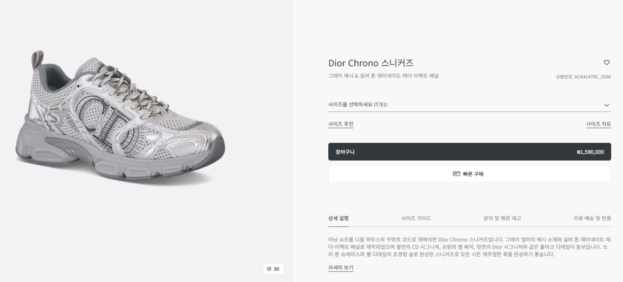623x282 pixels.
Task: Click the product number KCK414TRL_S59K text
Action: click(583, 77)
